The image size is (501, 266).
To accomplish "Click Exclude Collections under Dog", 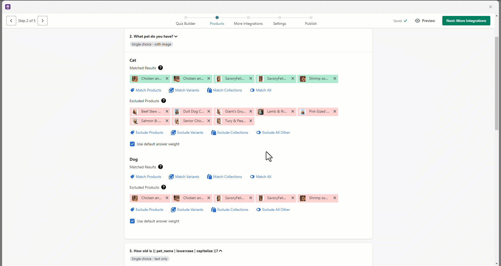I will pos(230,210).
